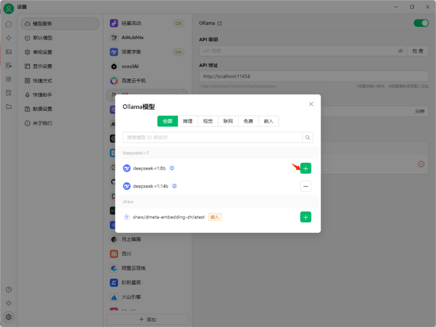Switch to the 联网 tab
This screenshot has width=436, height=327.
point(228,121)
